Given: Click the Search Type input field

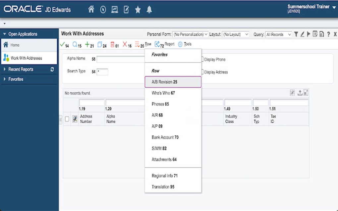Looking at the screenshot, I should pos(102,72).
